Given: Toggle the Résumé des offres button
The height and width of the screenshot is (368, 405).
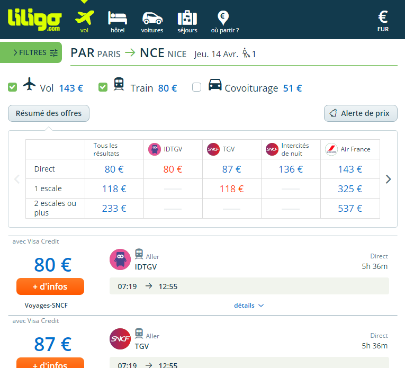Looking at the screenshot, I should 49,113.
